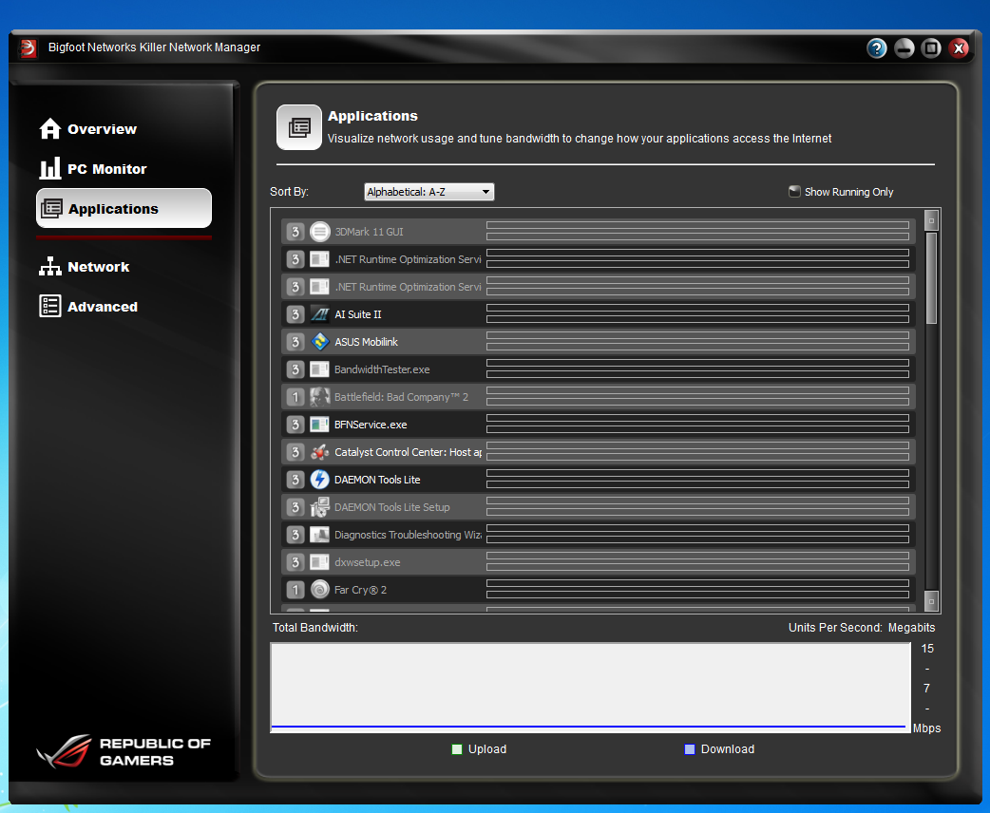Click the Advanced list icon
This screenshot has height=813, width=990.
pos(49,306)
